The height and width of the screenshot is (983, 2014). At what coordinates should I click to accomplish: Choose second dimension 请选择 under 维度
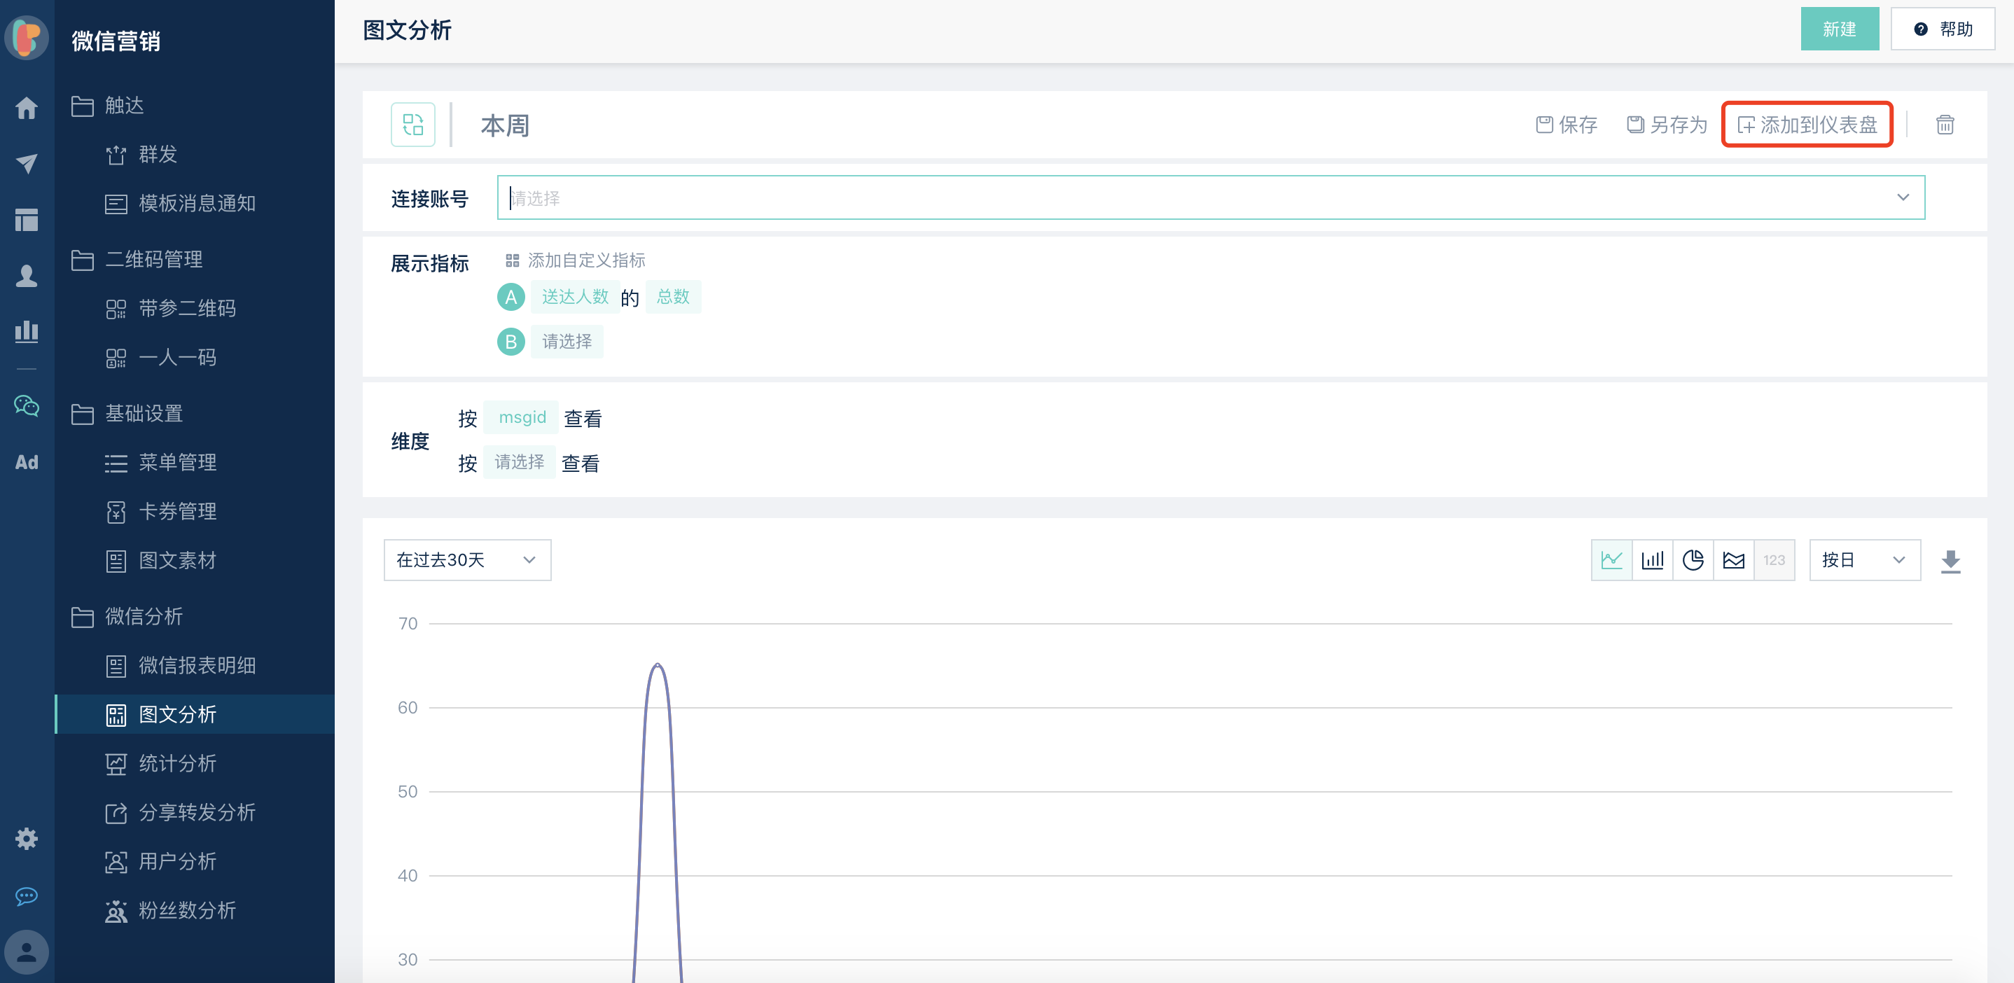pyautogui.click(x=519, y=462)
